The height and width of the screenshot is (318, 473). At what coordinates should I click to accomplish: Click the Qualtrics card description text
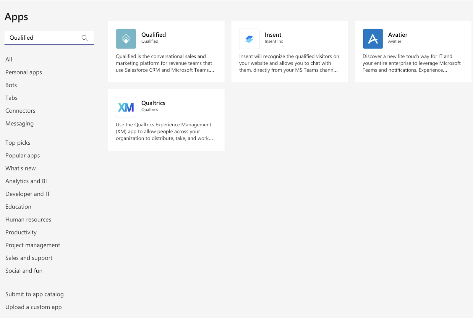(164, 132)
